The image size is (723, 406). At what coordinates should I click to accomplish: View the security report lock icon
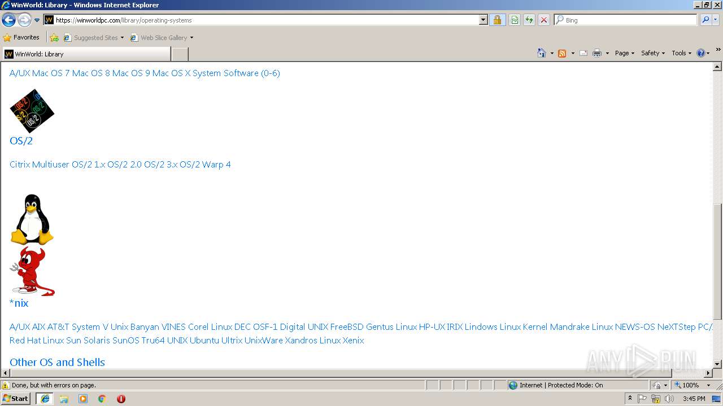tap(497, 20)
